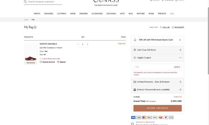Open the ACCESSORIES menu
209x125 pixels.
pyautogui.click(x=97, y=14)
